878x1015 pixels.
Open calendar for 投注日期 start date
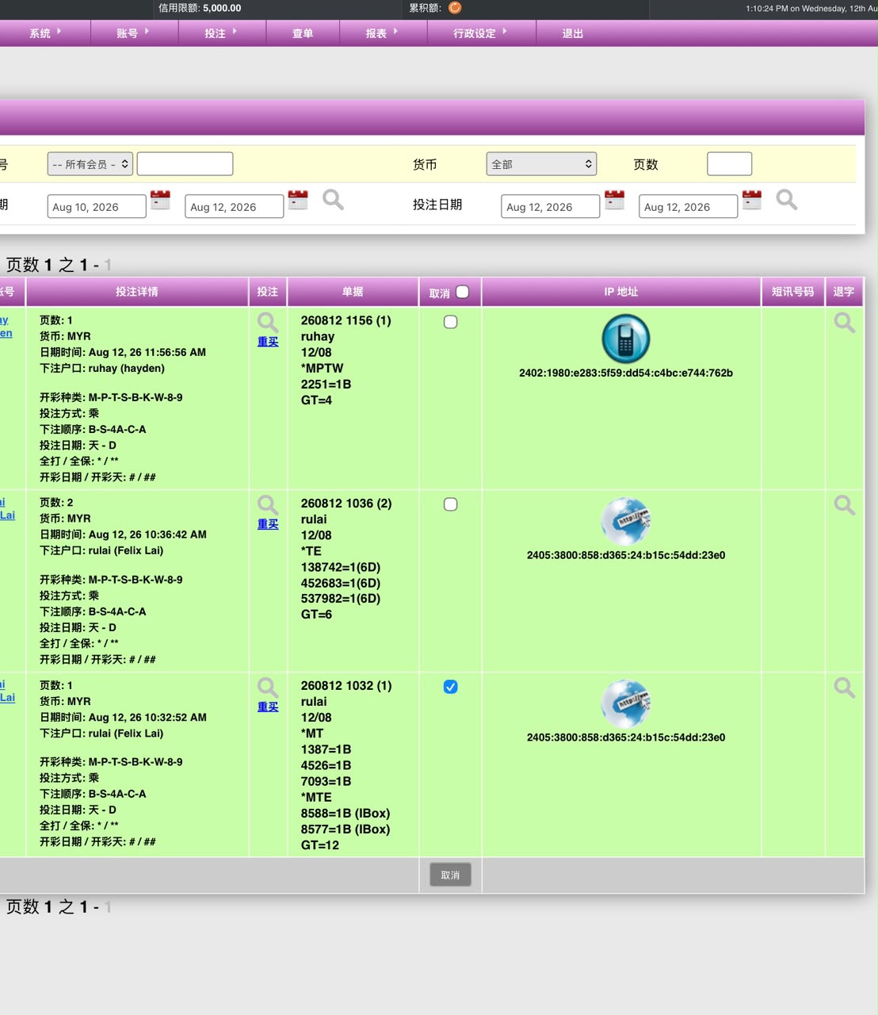[614, 200]
